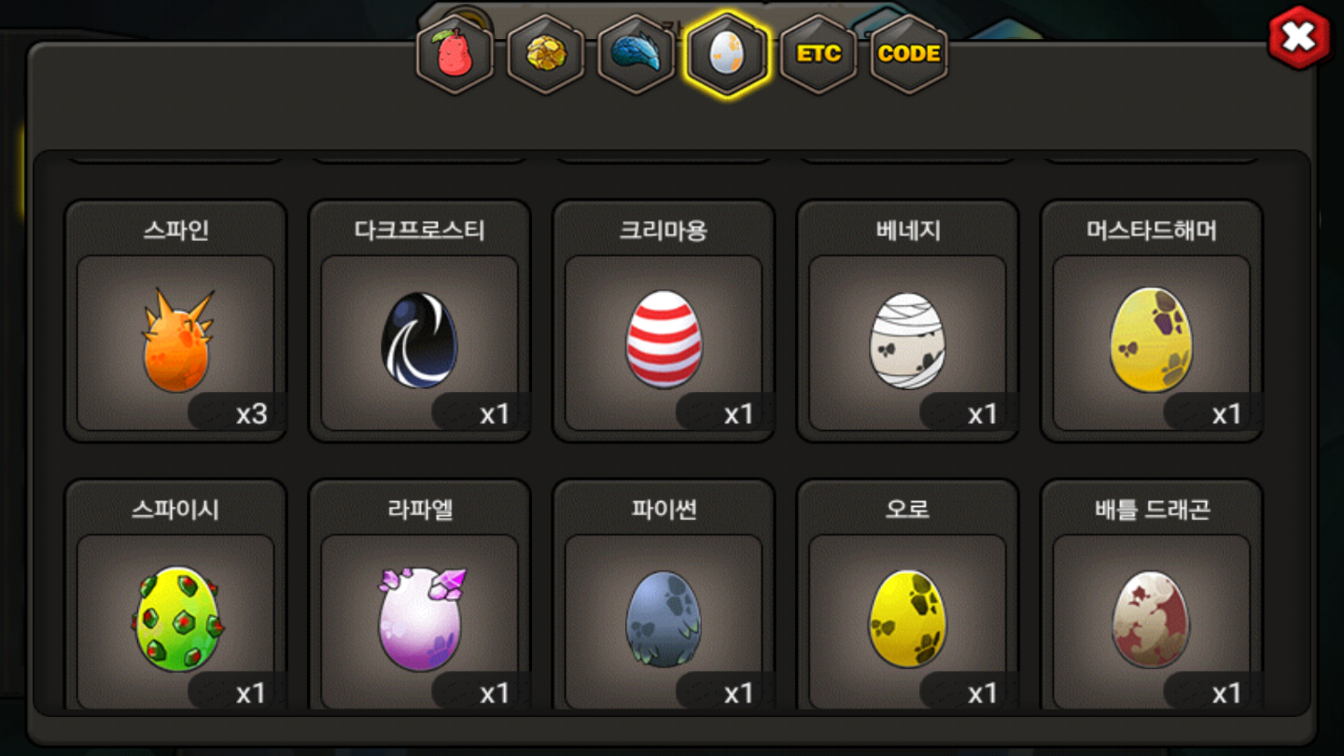Open the CODE tab

tap(909, 54)
